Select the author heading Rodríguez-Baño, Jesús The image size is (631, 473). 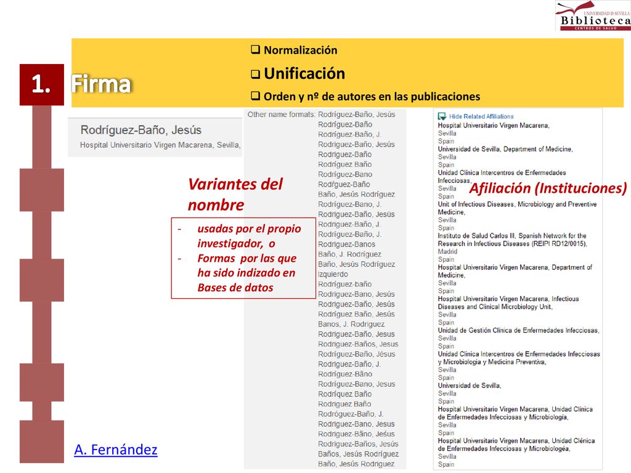141,130
